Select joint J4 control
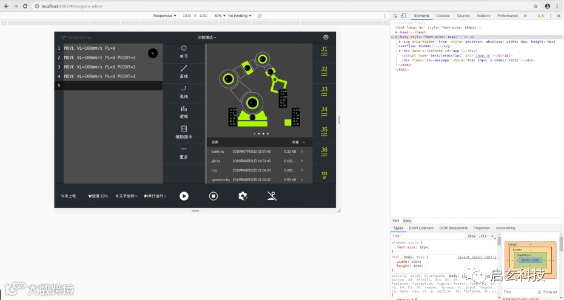564x300 pixels. pos(324,112)
